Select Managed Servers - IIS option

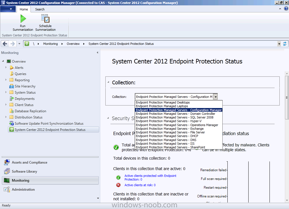click(x=179, y=144)
